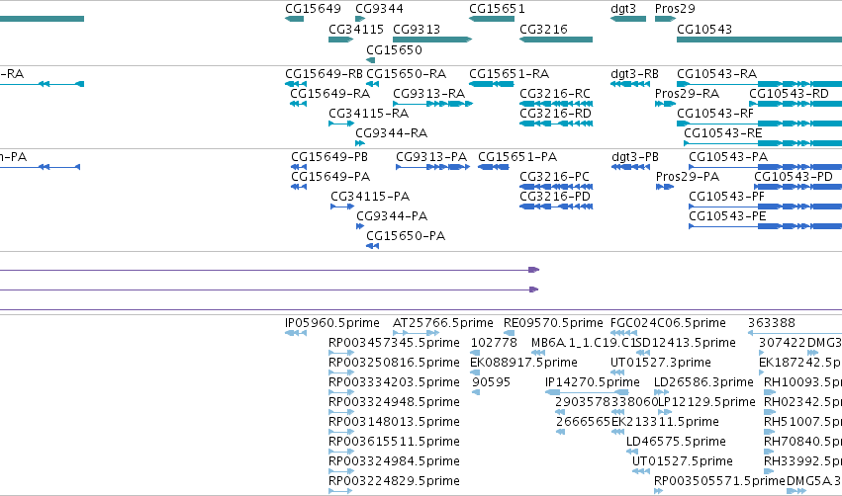This screenshot has width=842, height=496.
Task: Select the CG9313 gene label
Action: coord(417,30)
